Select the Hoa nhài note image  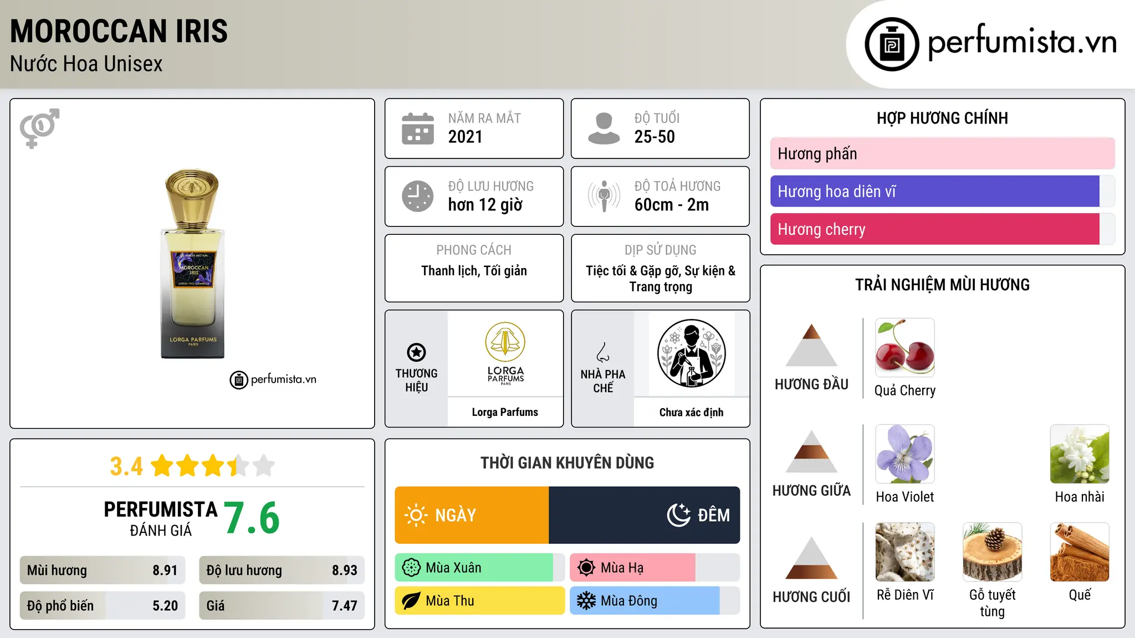pyautogui.click(x=1080, y=454)
